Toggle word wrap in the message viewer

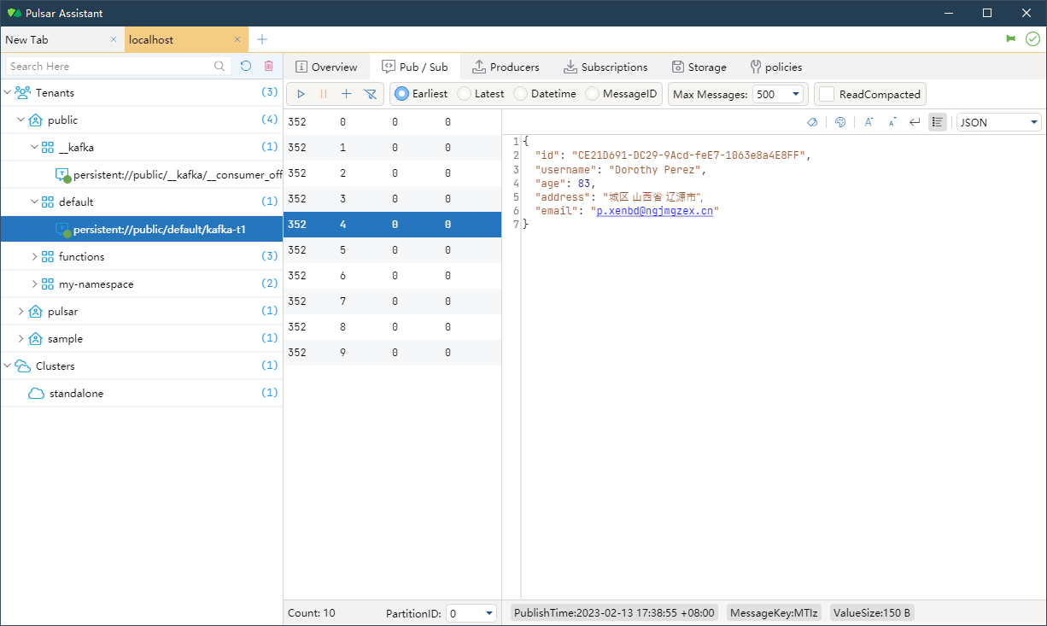click(x=915, y=122)
